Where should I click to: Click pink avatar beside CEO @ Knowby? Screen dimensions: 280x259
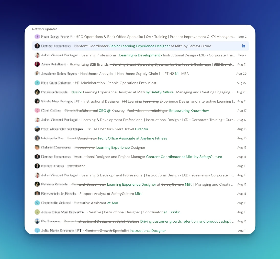pos(37,111)
